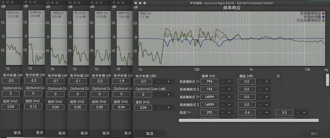330x138 pixels.
Task: Click the red 实测频率响应 legend swatch
Action: click(x=323, y=13)
